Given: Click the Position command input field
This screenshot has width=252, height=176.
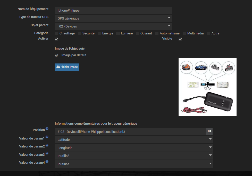Looking at the screenshot, I should (130, 132).
